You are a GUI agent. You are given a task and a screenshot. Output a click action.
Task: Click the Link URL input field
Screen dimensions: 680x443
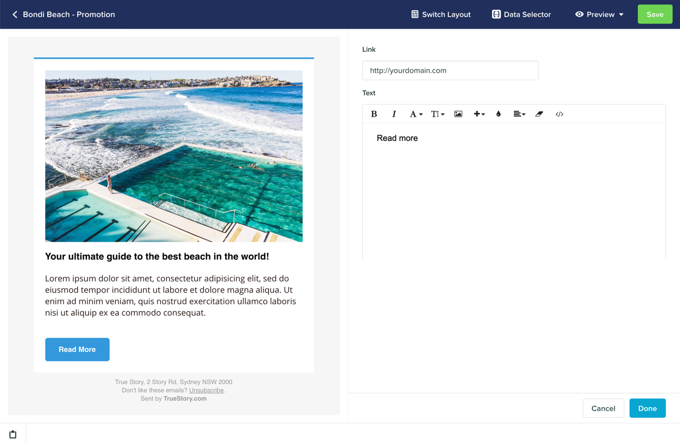coord(450,71)
